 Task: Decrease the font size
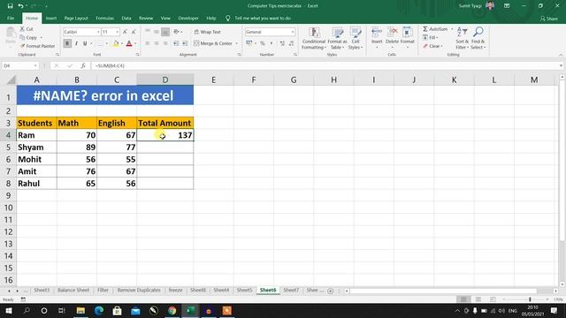click(134, 32)
